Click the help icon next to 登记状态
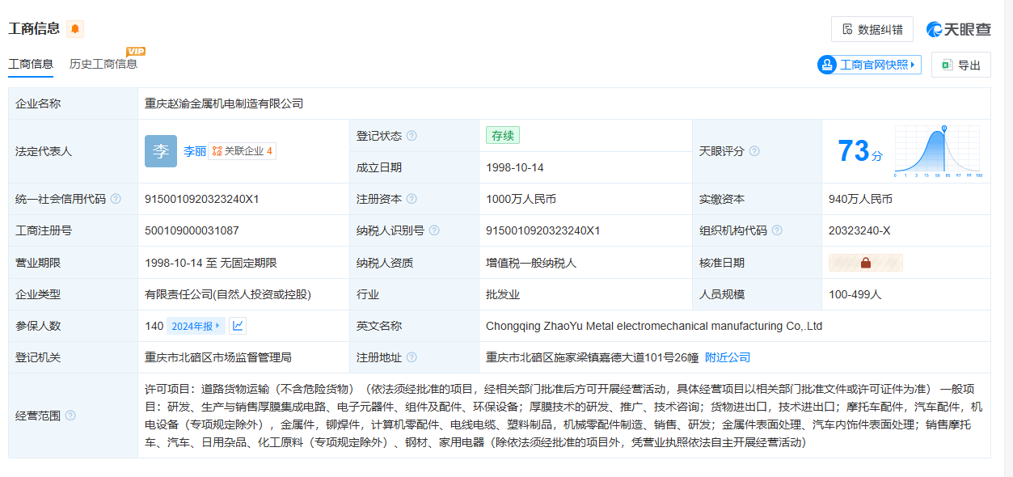The height and width of the screenshot is (477, 1013). [x=412, y=136]
